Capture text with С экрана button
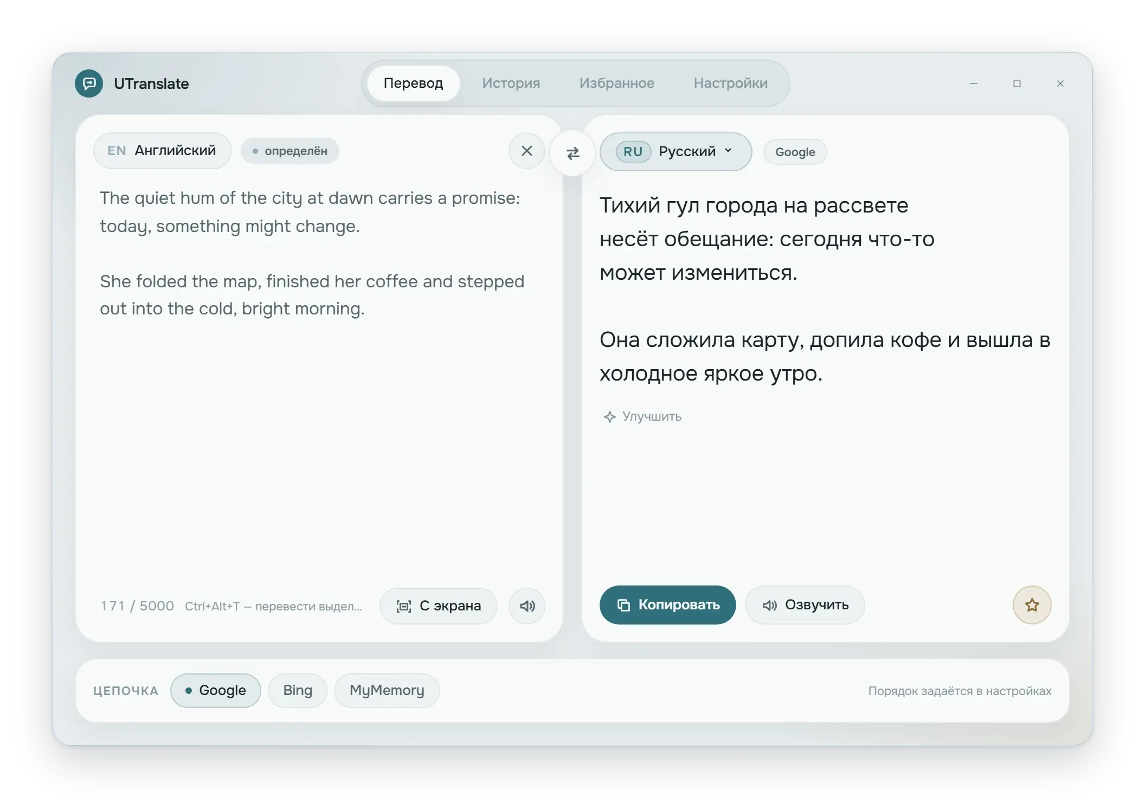The height and width of the screenshot is (798, 1145). click(x=439, y=606)
